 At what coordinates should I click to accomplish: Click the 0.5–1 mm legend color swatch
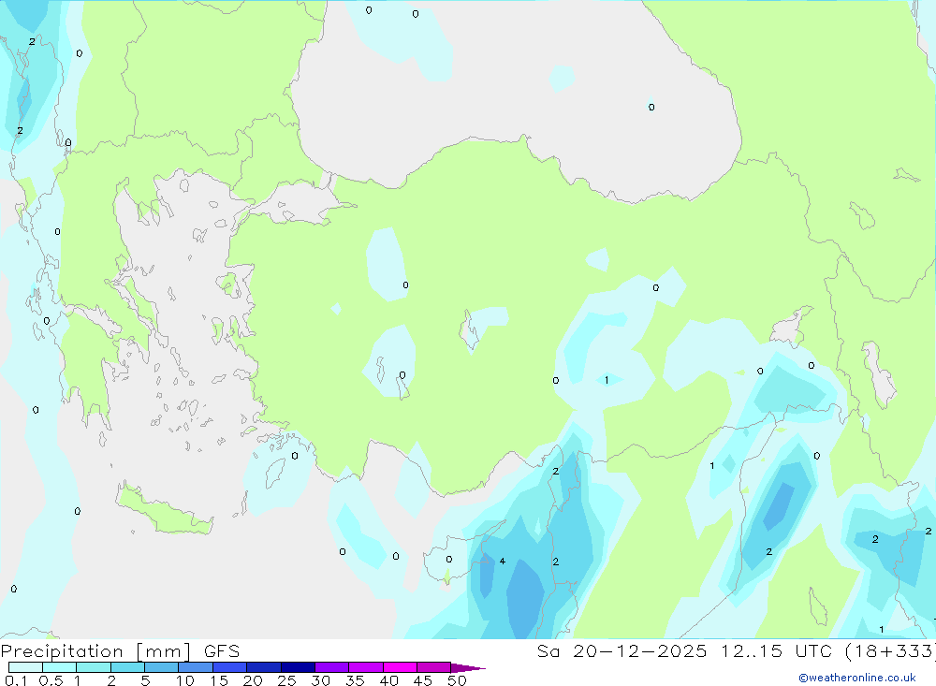coord(59,667)
